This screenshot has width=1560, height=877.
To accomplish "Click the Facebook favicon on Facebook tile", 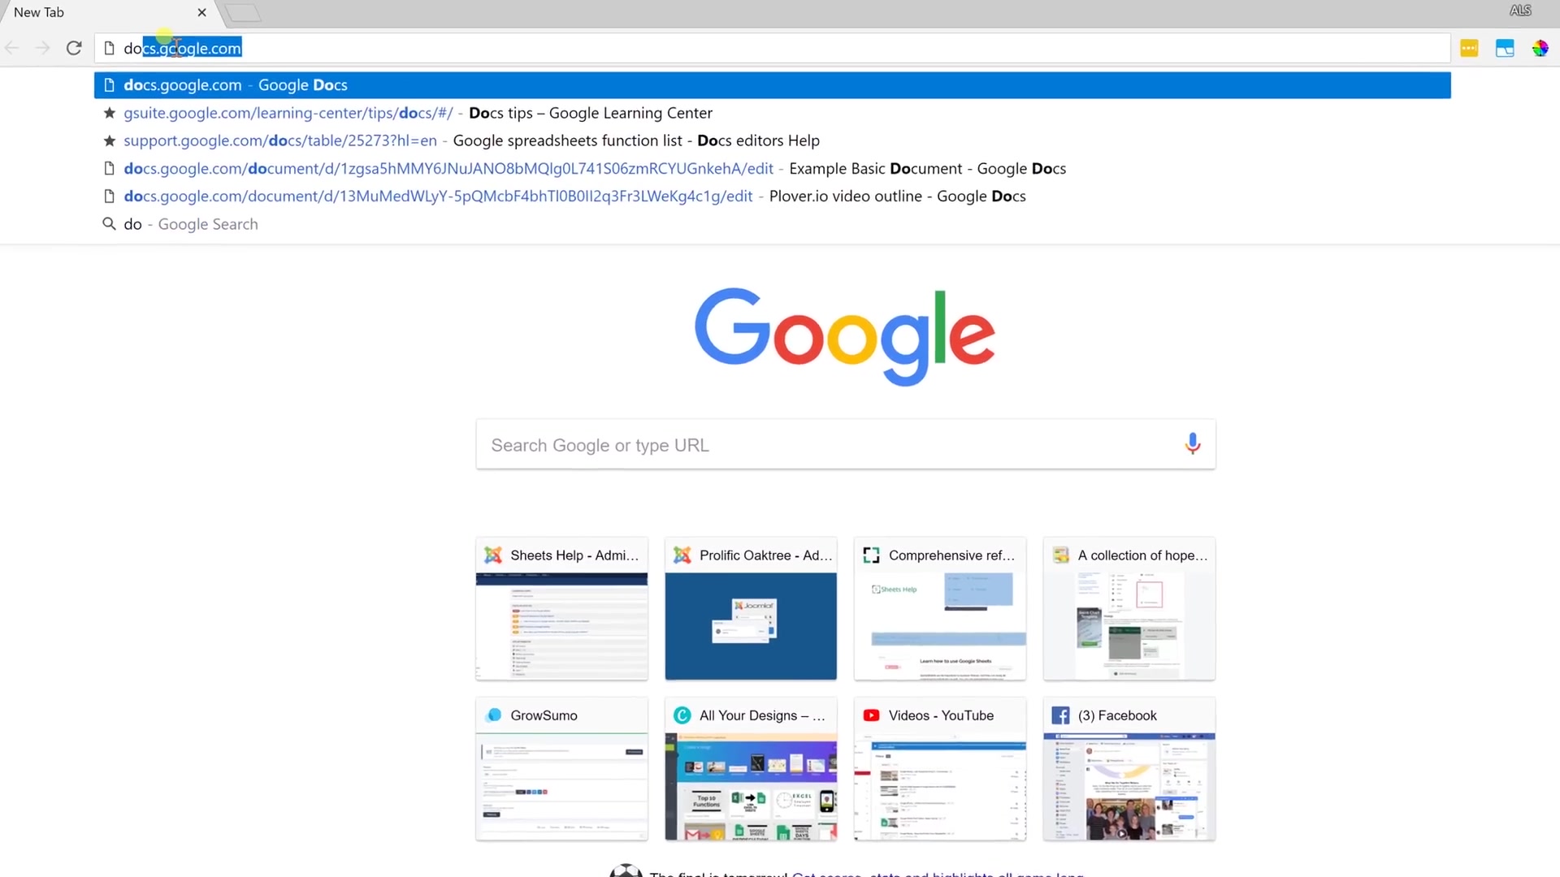I will click(x=1060, y=715).
